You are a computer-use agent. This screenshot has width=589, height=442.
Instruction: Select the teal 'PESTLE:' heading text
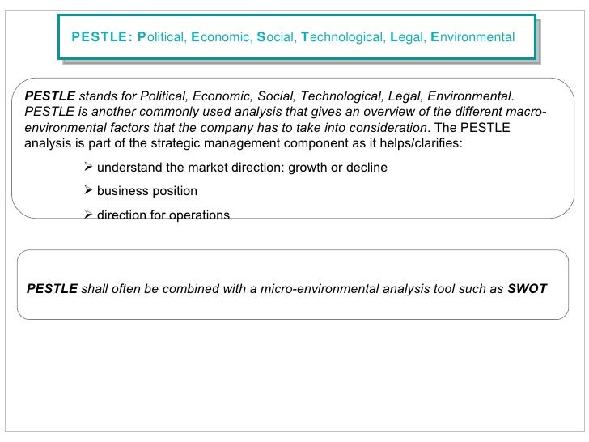tap(102, 37)
